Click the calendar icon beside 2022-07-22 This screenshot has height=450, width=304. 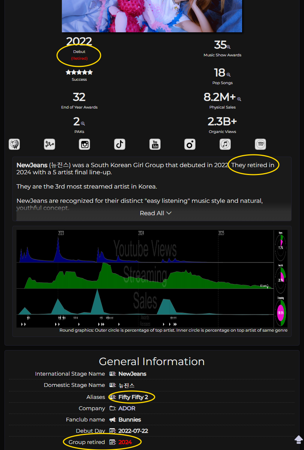(113, 431)
